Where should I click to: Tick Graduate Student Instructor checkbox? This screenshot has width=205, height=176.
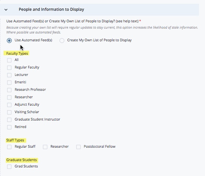tap(9, 120)
